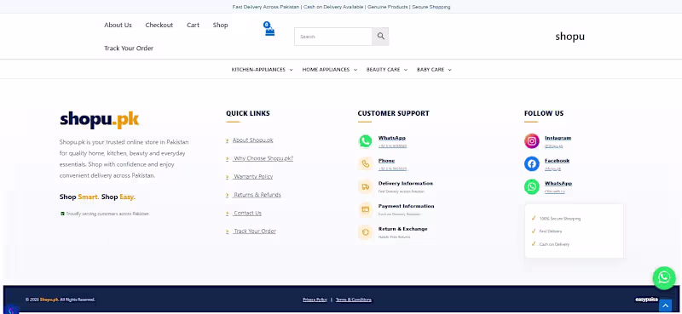682x314 pixels.
Task: Click the WhatsApp icon under Follow Us
Action: point(531,186)
